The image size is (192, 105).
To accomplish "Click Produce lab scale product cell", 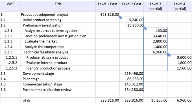I will [58, 57].
